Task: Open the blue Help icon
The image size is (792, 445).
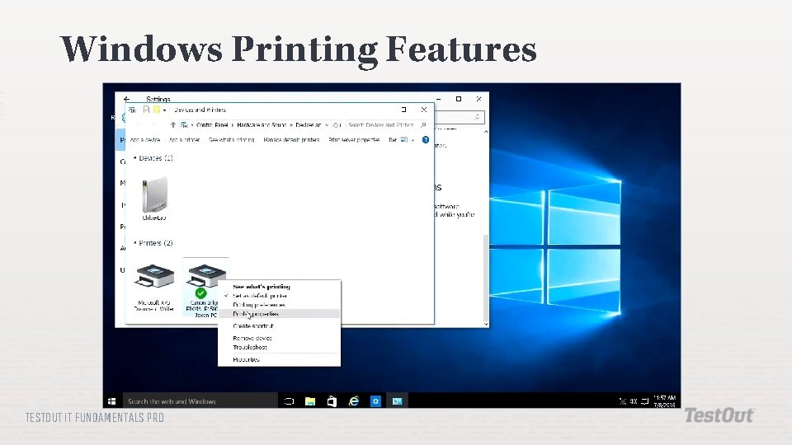Action: pyautogui.click(x=426, y=140)
